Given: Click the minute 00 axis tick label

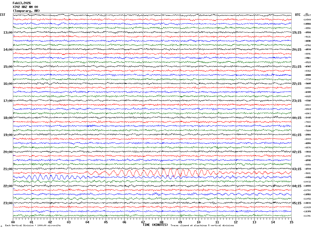Looking at the screenshot, I should [x=13, y=222].
